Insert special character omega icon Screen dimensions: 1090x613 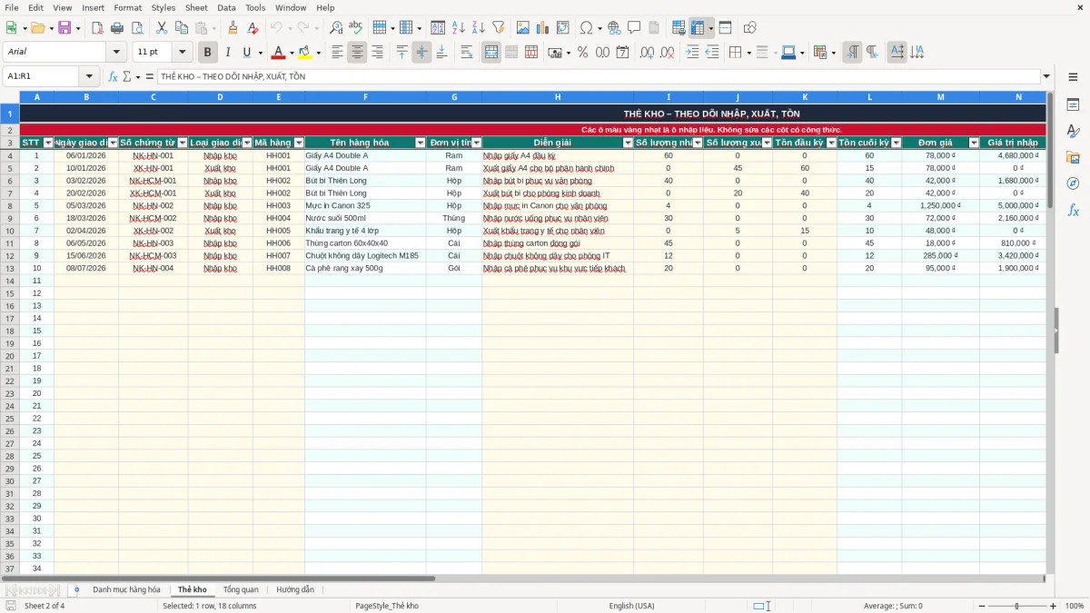pos(586,28)
